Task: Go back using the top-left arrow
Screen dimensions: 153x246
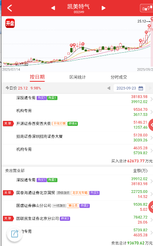Action: (10, 8)
